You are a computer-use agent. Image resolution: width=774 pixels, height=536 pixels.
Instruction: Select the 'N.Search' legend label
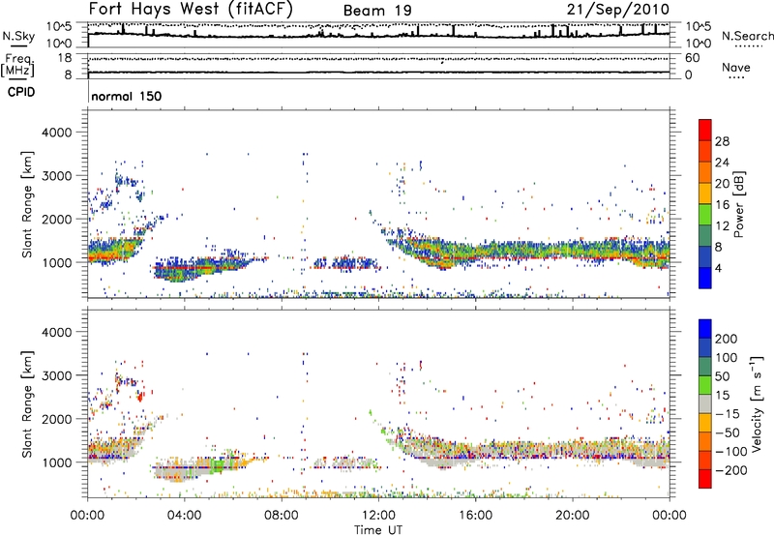pyautogui.click(x=747, y=36)
